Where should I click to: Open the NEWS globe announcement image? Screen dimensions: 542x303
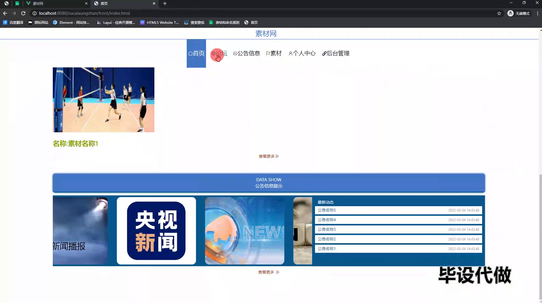[244, 231]
